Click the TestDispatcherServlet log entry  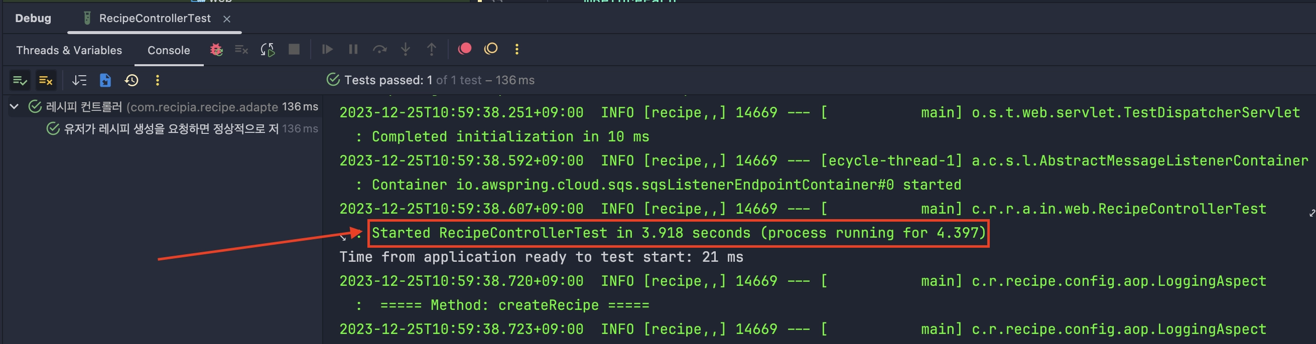(x=820, y=113)
